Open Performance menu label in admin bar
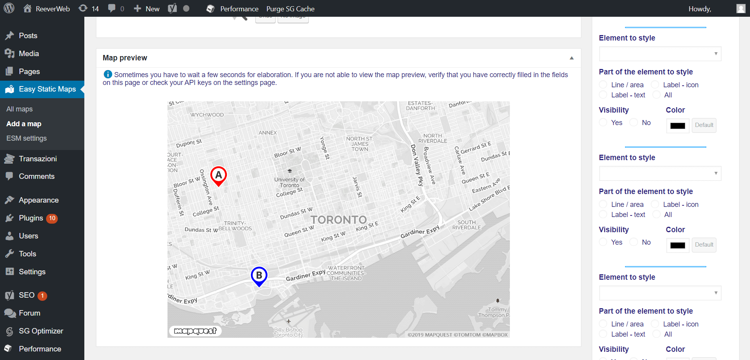Viewport: 750px width, 360px height. click(x=239, y=9)
